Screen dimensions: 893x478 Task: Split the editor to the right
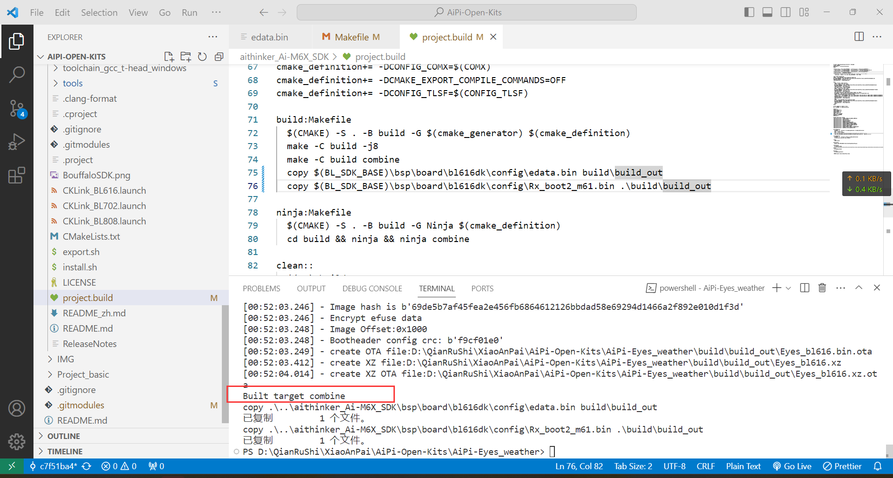point(859,37)
